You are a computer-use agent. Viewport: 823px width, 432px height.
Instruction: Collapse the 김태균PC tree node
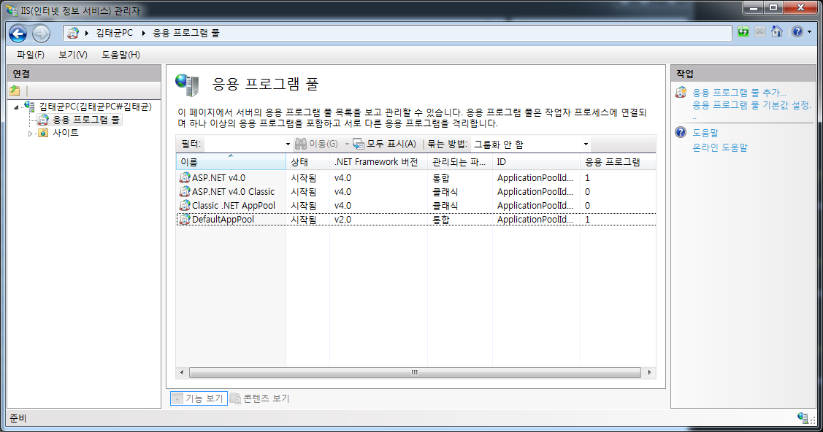(16, 107)
